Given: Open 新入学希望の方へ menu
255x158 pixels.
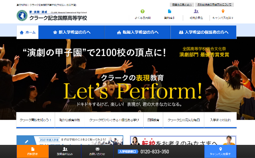Looking at the screenshot, I should click(x=71, y=32).
